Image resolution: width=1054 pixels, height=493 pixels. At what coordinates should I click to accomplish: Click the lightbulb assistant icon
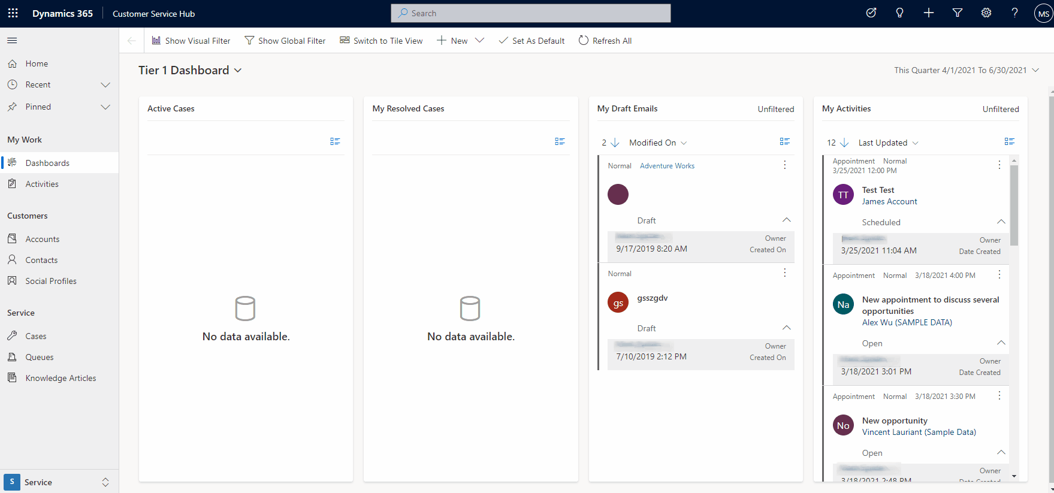pos(899,13)
